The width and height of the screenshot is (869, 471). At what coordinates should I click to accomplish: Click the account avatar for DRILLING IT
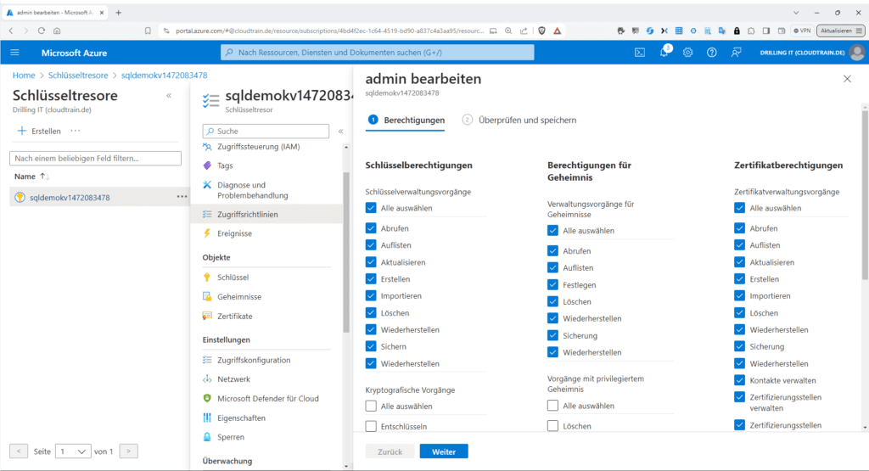click(857, 53)
